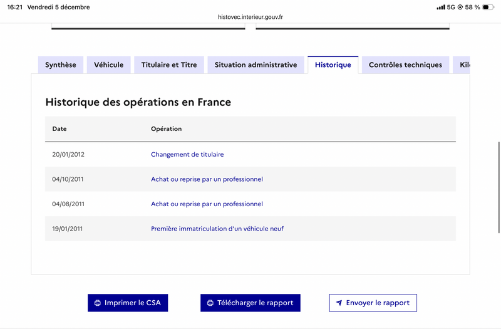Open the 04/08/2011 Achat ou reprise link

(207, 204)
